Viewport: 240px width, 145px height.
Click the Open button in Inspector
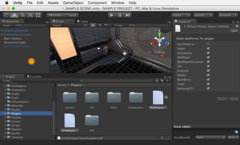coord(234,31)
